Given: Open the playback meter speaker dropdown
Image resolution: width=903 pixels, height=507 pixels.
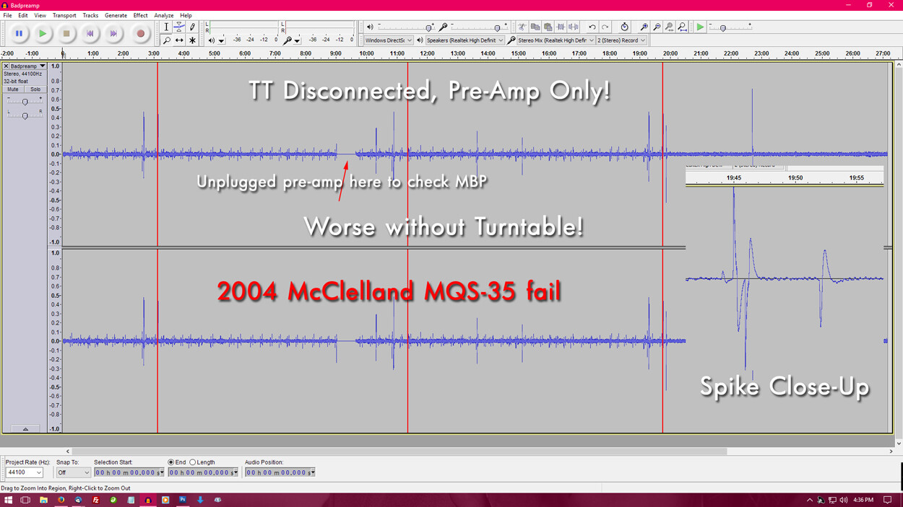Looking at the screenshot, I should pyautogui.click(x=222, y=40).
